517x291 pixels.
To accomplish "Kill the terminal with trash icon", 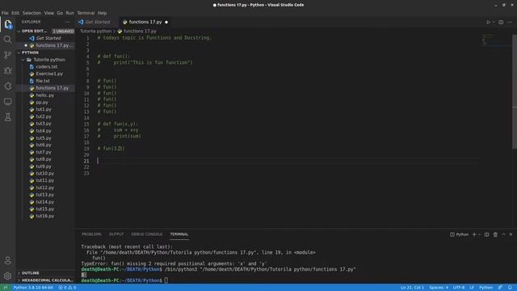I will click(495, 234).
